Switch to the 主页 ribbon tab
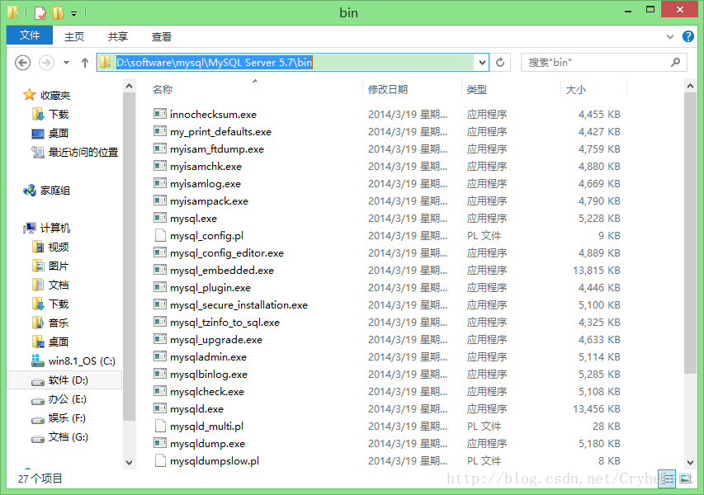The image size is (704, 495). (x=74, y=36)
